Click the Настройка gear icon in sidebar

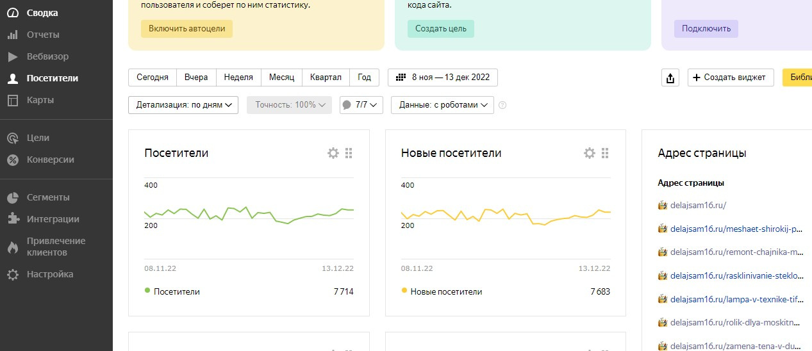(13, 274)
